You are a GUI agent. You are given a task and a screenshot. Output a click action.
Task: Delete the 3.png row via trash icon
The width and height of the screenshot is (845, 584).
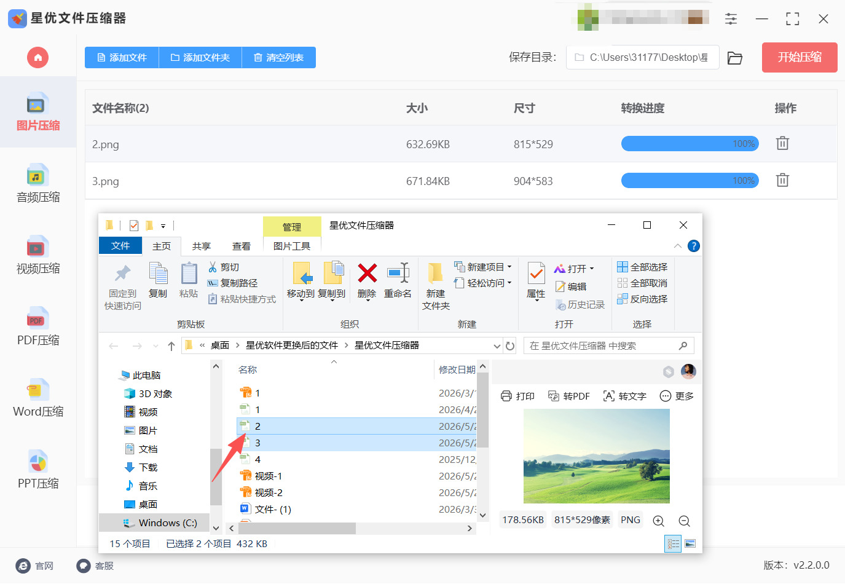point(782,180)
